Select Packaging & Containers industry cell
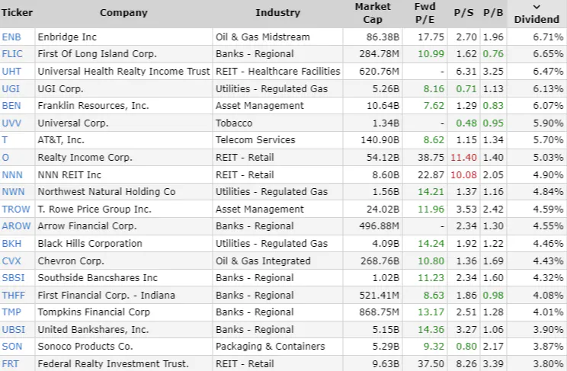Image resolution: width=567 pixels, height=371 pixels. coord(277,347)
